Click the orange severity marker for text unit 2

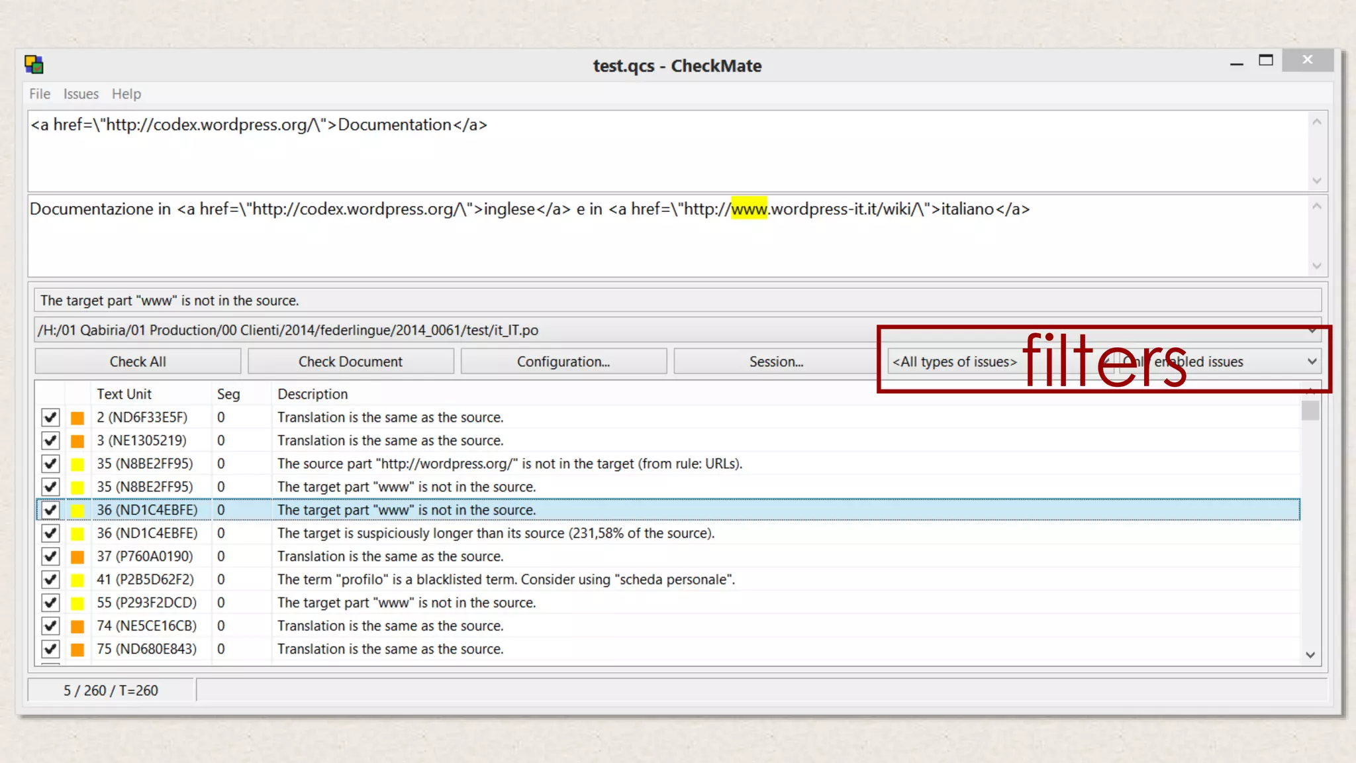pyautogui.click(x=77, y=418)
